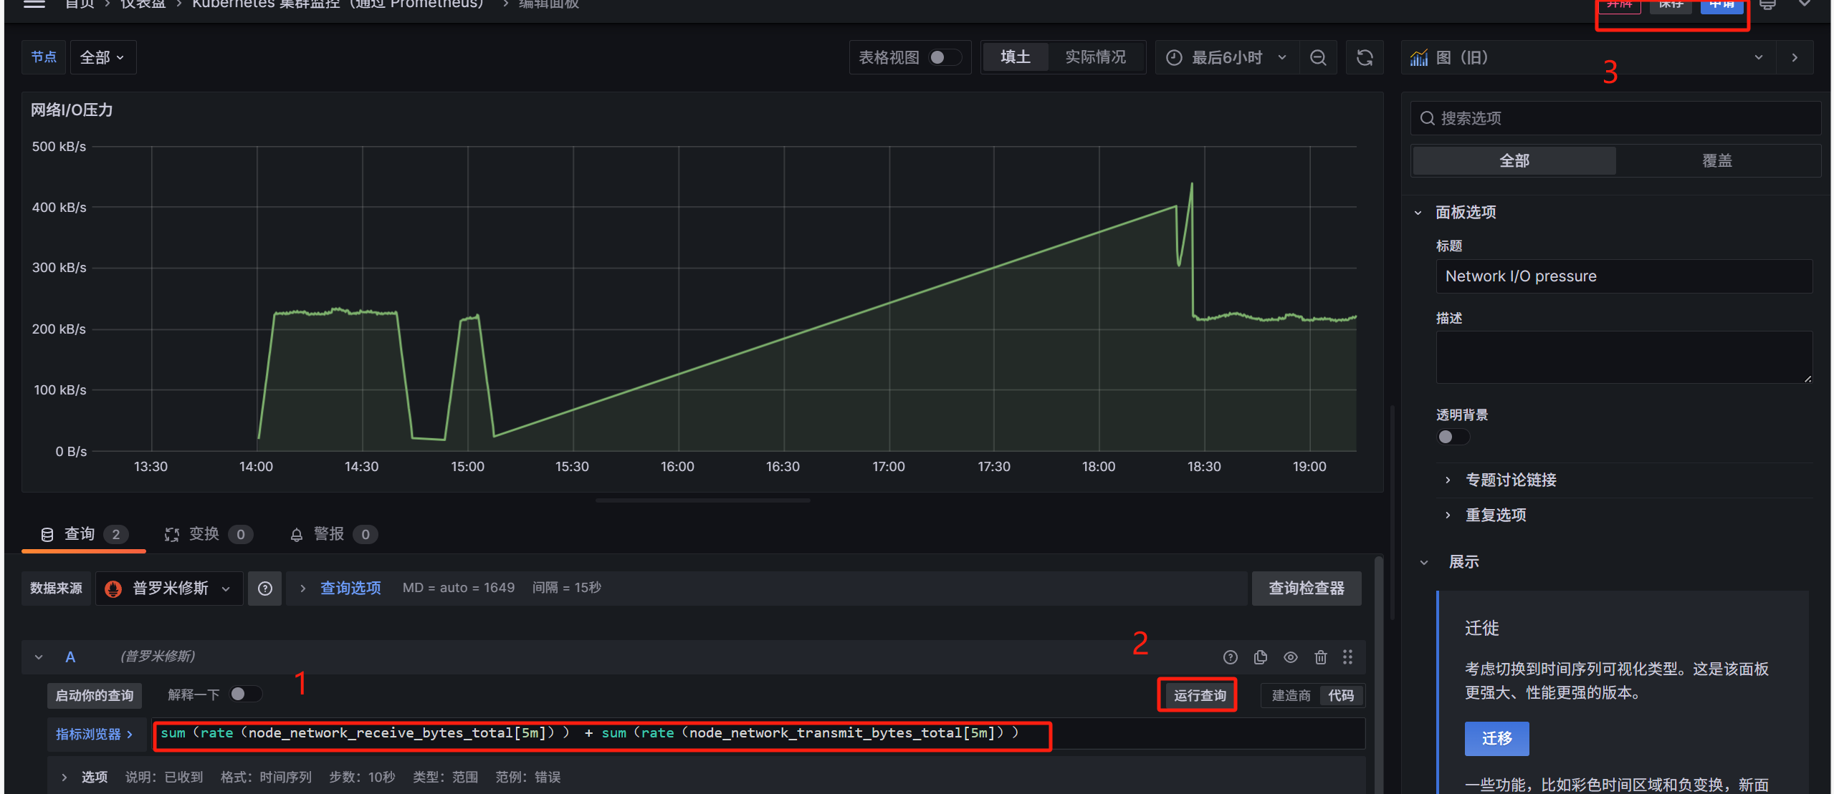Screen dimensions: 1834x794
Task: Turn on the 透明背景 transparent background switch
Action: pyautogui.click(x=1452, y=437)
